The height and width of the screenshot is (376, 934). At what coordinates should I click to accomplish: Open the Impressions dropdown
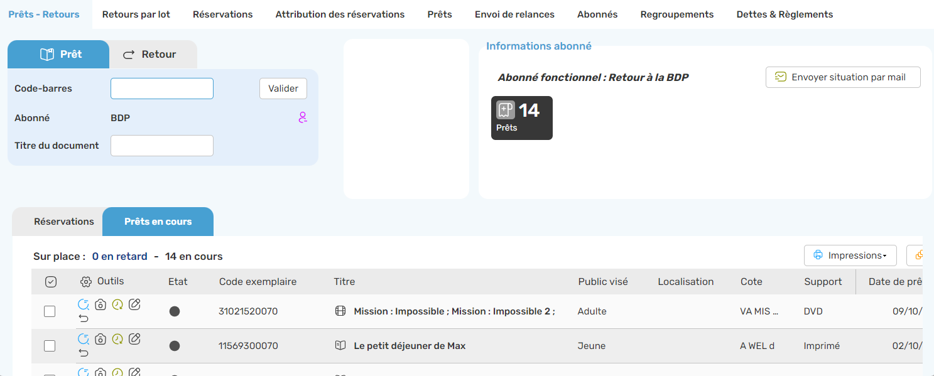[850, 255]
